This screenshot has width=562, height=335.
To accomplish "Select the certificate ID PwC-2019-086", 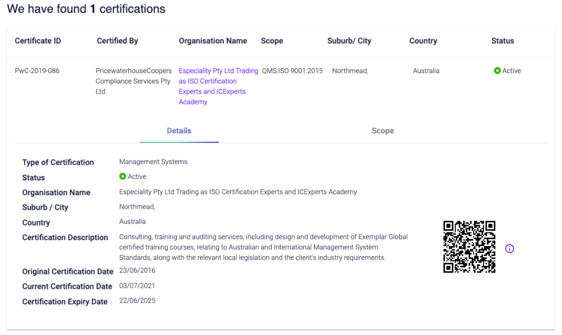I will coord(37,71).
